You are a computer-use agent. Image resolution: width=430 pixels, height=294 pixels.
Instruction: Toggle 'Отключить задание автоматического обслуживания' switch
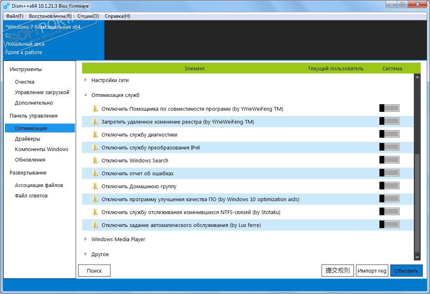[390, 225]
